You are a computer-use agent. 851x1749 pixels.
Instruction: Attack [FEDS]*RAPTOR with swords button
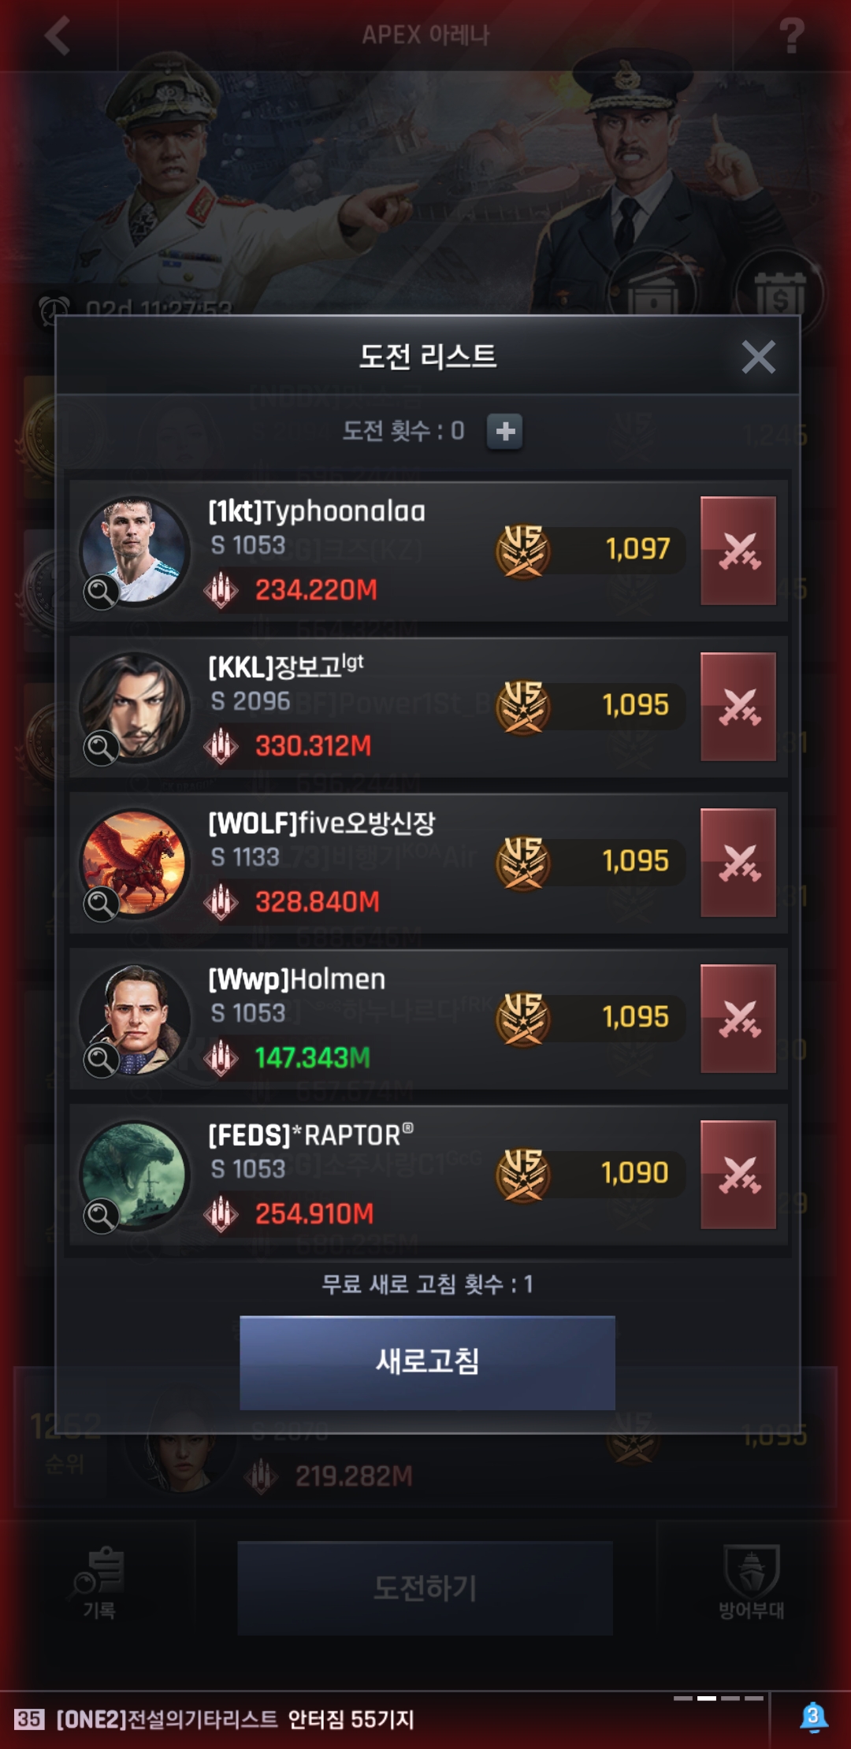pos(738,1175)
